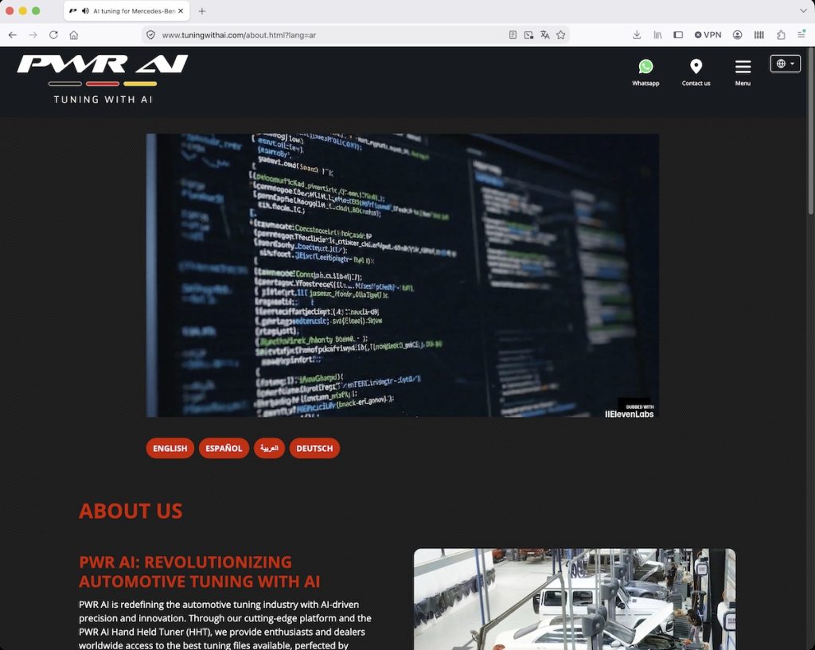List all tabs chevron
This screenshot has width=815, height=650.
[803, 10]
